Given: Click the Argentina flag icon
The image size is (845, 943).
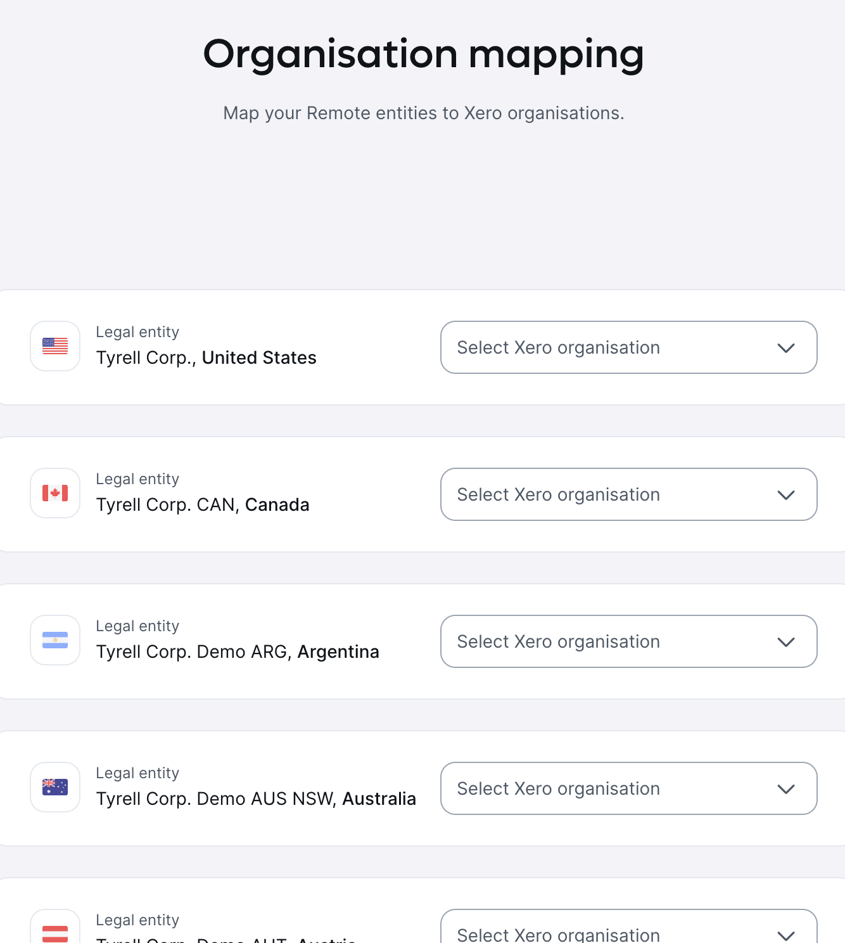Looking at the screenshot, I should point(55,640).
